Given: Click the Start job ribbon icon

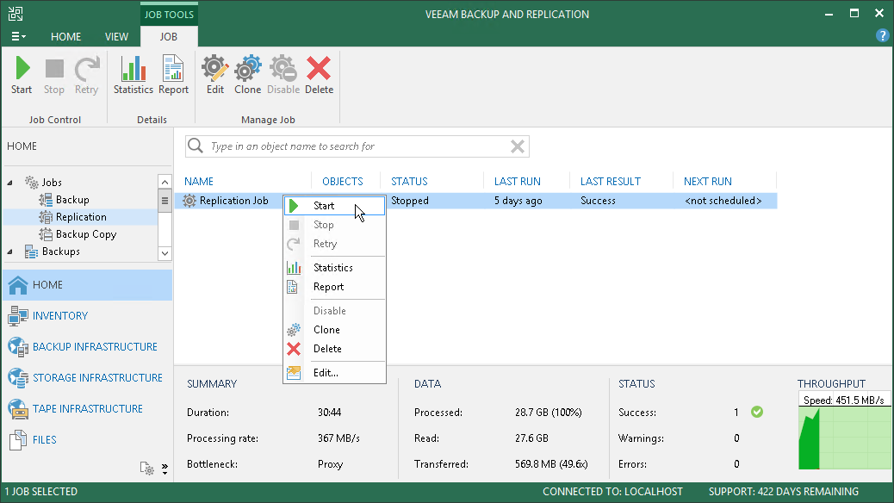Looking at the screenshot, I should coord(22,75).
